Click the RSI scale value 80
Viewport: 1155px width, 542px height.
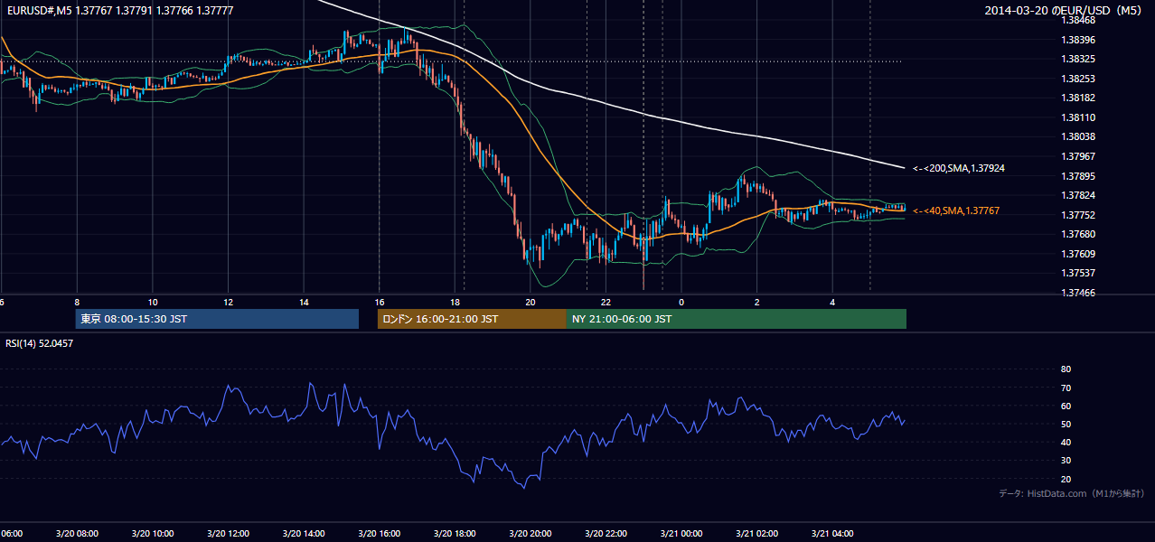[1066, 369]
